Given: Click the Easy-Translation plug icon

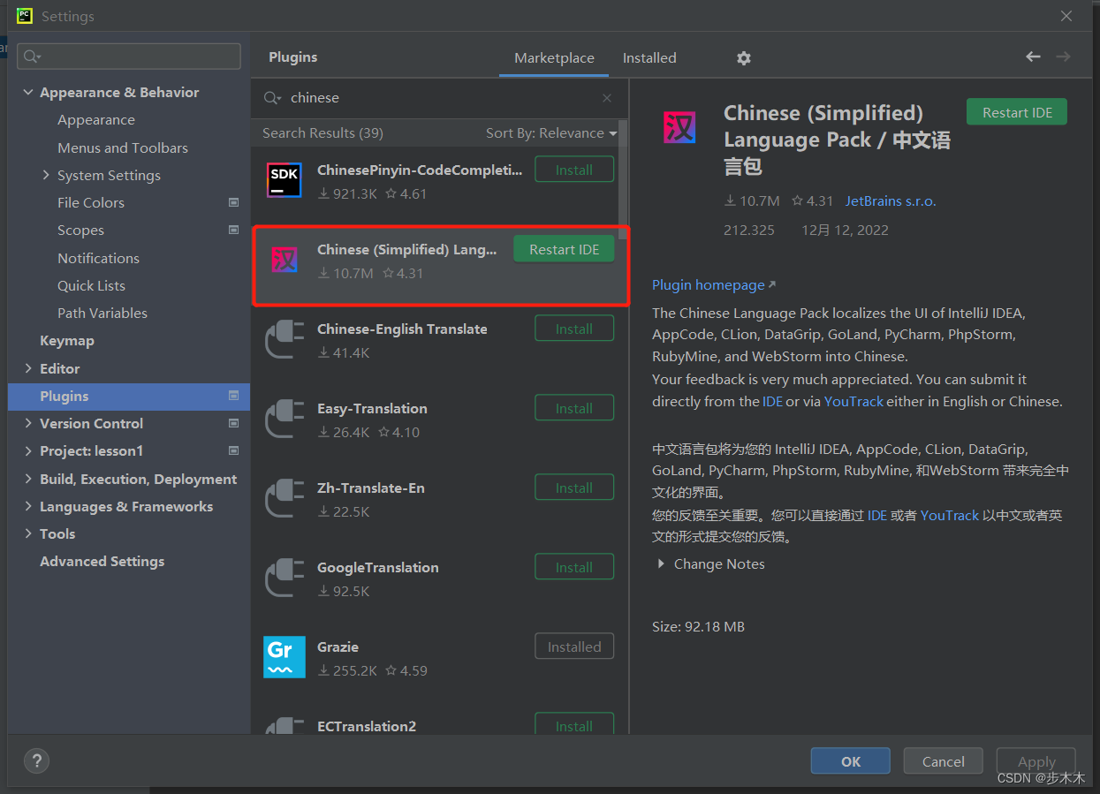Looking at the screenshot, I should pyautogui.click(x=284, y=419).
